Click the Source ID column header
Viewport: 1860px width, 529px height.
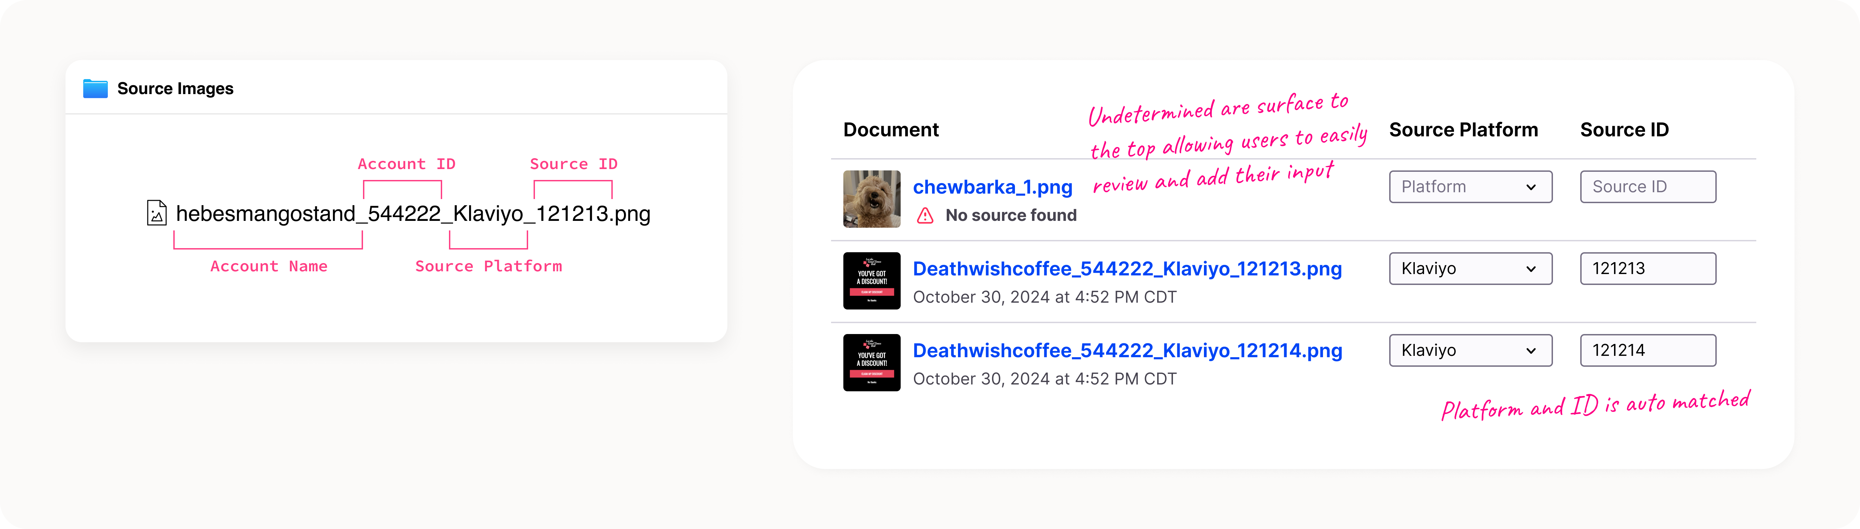click(1624, 130)
